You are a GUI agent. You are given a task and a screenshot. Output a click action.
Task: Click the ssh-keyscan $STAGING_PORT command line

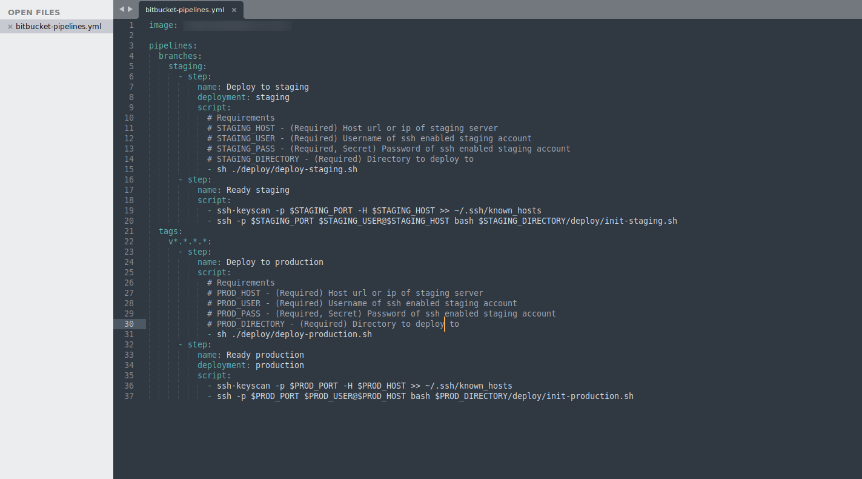coord(374,210)
